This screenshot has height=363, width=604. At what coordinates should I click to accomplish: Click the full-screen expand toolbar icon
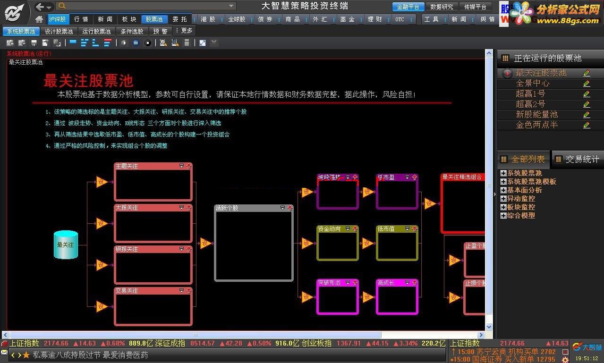[203, 43]
